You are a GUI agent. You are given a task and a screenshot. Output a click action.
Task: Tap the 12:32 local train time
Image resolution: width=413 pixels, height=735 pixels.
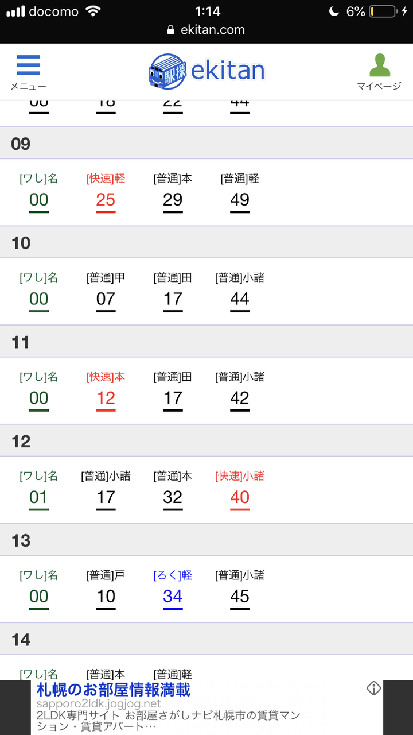point(173,497)
